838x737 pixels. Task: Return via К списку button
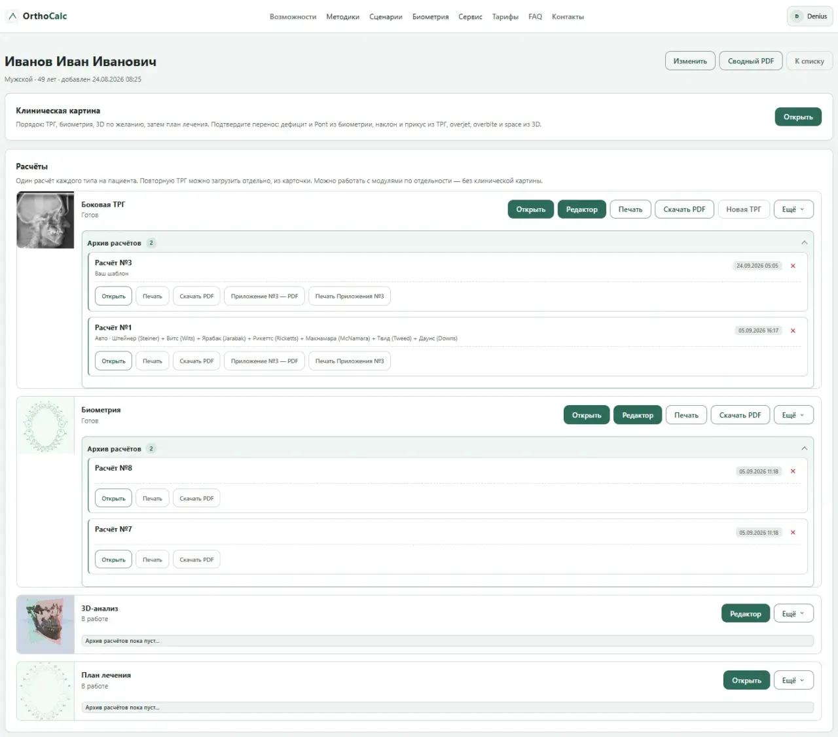pos(809,61)
